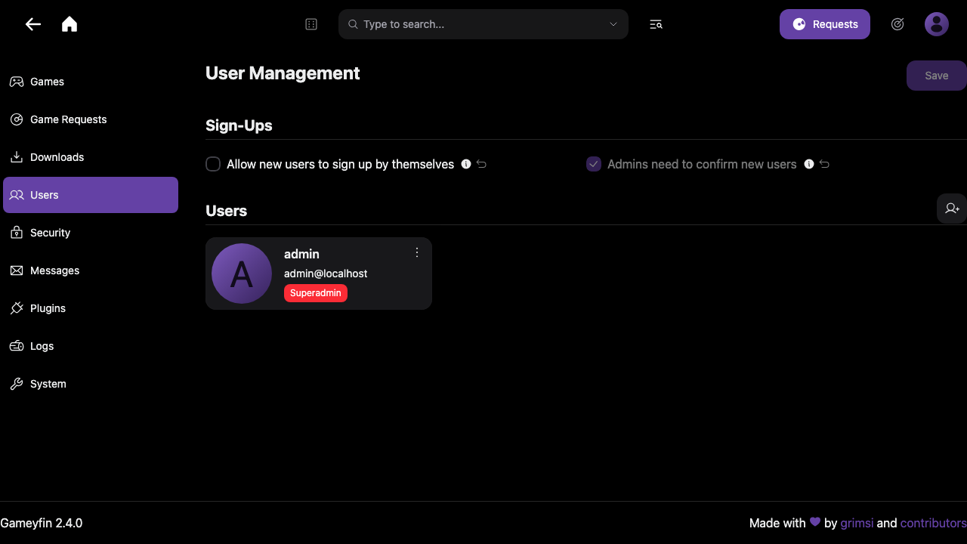The height and width of the screenshot is (544, 967).
Task: Click the dice random game icon
Action: point(311,24)
